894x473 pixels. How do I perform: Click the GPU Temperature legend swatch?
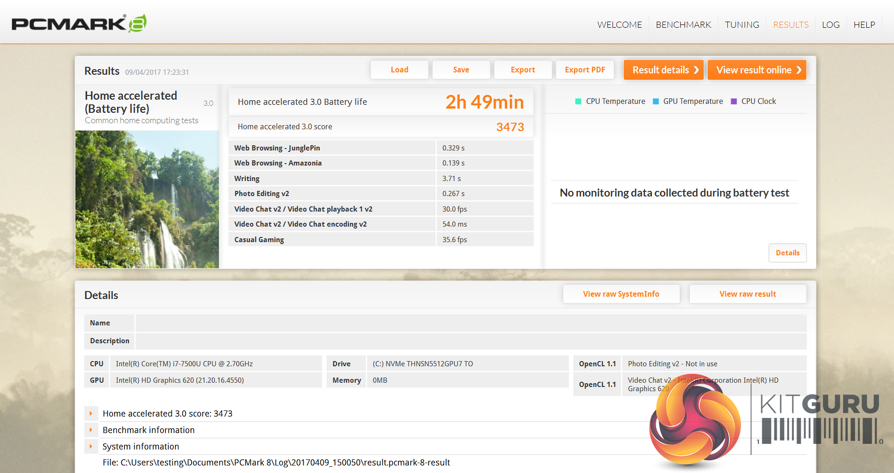pos(656,102)
